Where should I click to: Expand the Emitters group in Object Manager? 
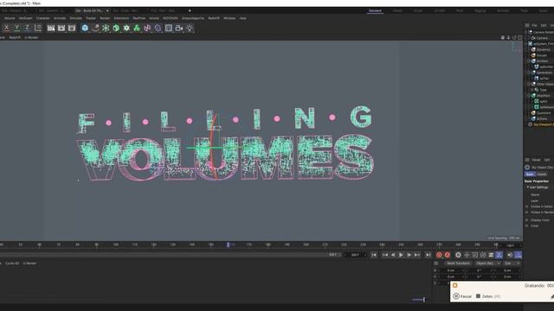click(529, 61)
